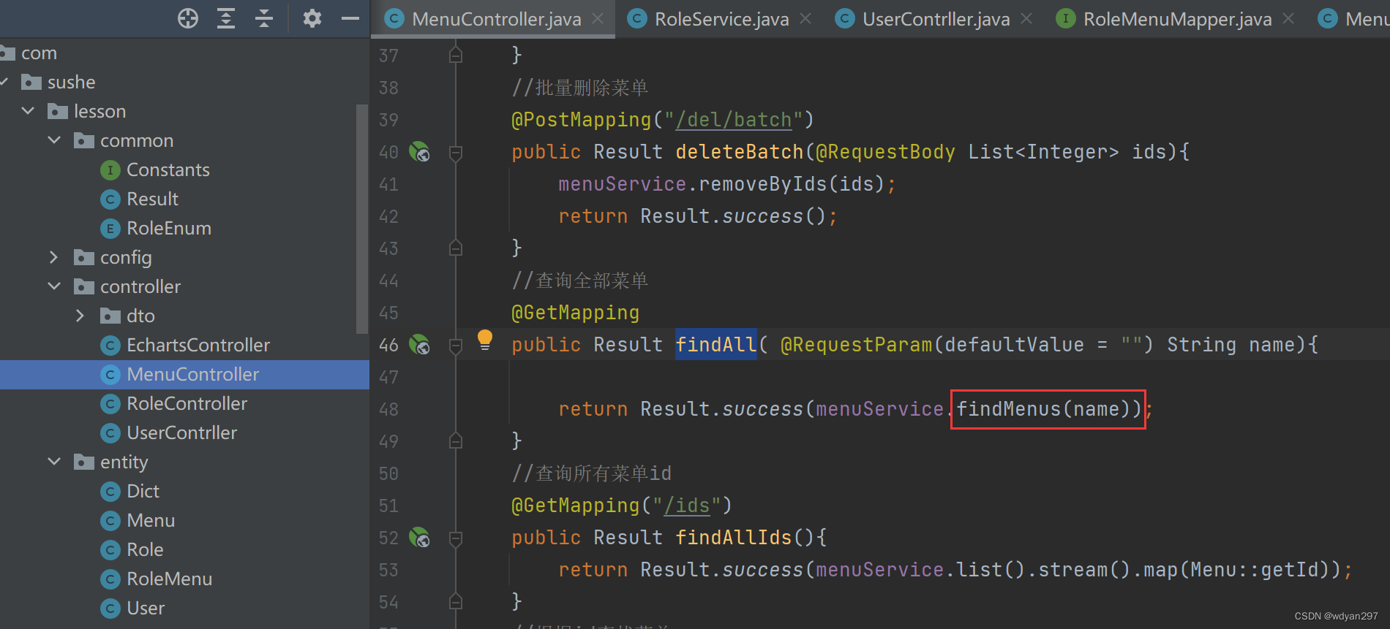1390x629 pixels.
Task: Collapse the lesson folder
Action: (28, 111)
